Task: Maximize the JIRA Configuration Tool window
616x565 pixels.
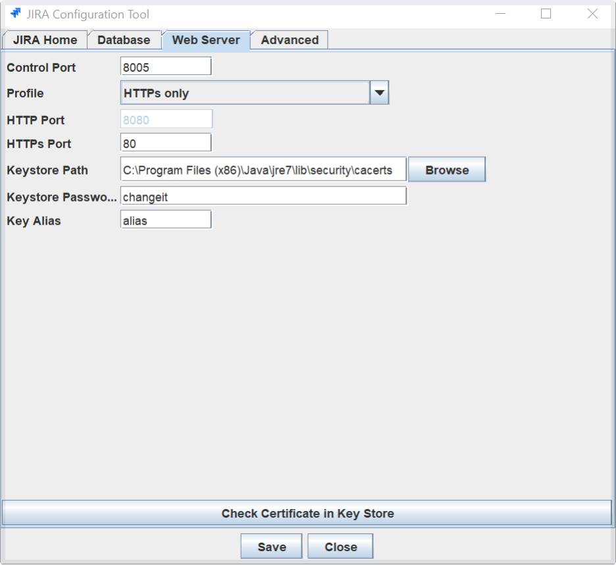Action: click(546, 14)
